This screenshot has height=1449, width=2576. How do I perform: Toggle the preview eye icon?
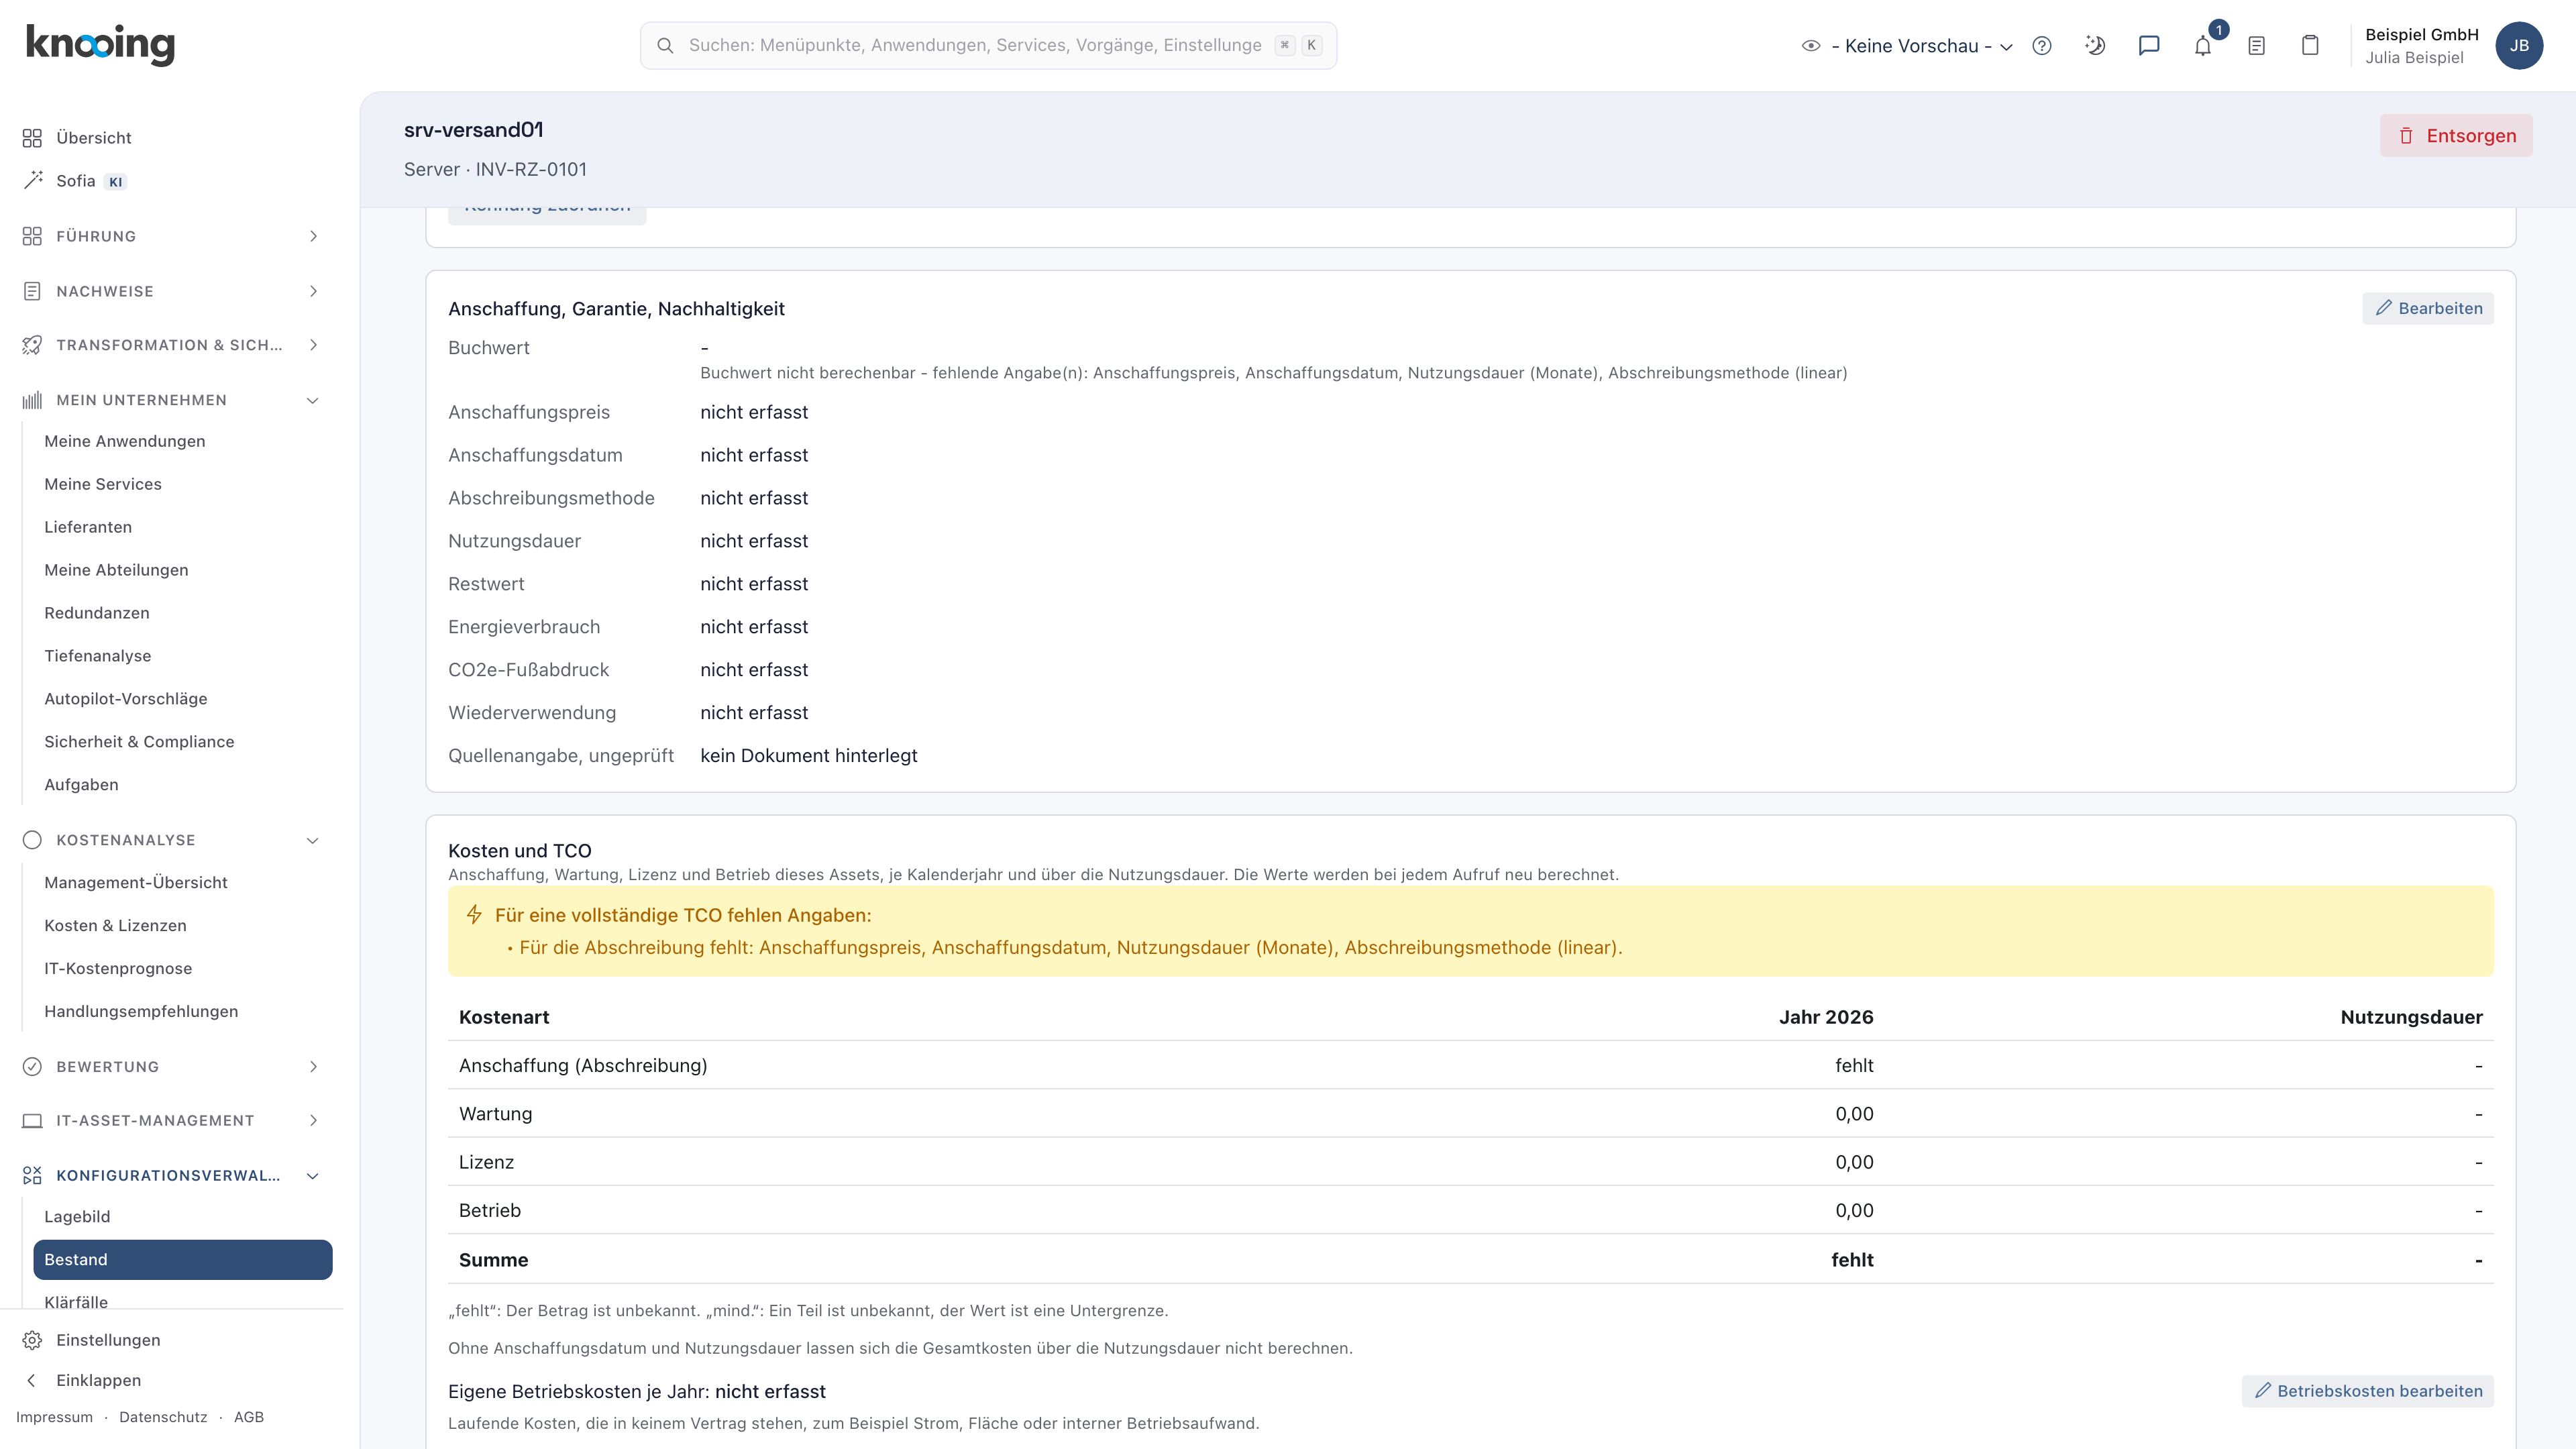point(1811,46)
